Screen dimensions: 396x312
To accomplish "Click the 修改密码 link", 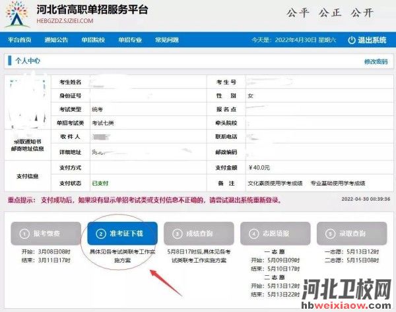I will 375,61.
